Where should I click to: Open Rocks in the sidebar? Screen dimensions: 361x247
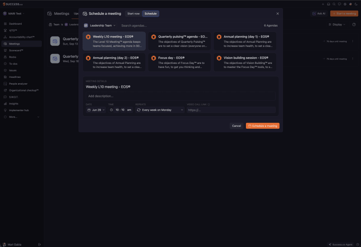click(21, 57)
